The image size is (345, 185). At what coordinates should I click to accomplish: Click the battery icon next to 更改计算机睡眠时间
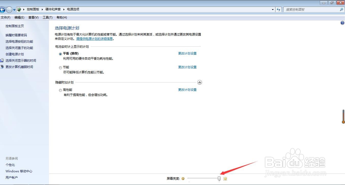pos(2,67)
